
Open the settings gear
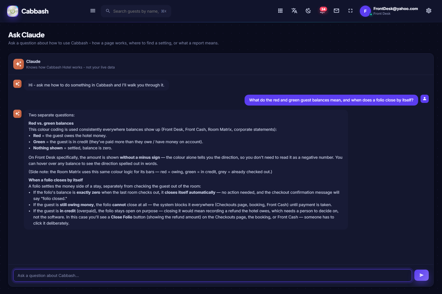tap(429, 11)
